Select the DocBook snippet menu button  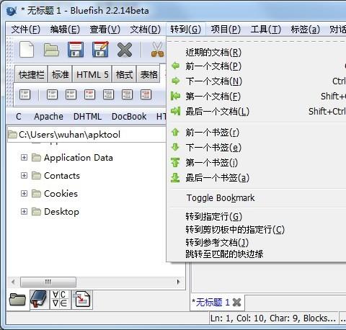[x=129, y=117]
